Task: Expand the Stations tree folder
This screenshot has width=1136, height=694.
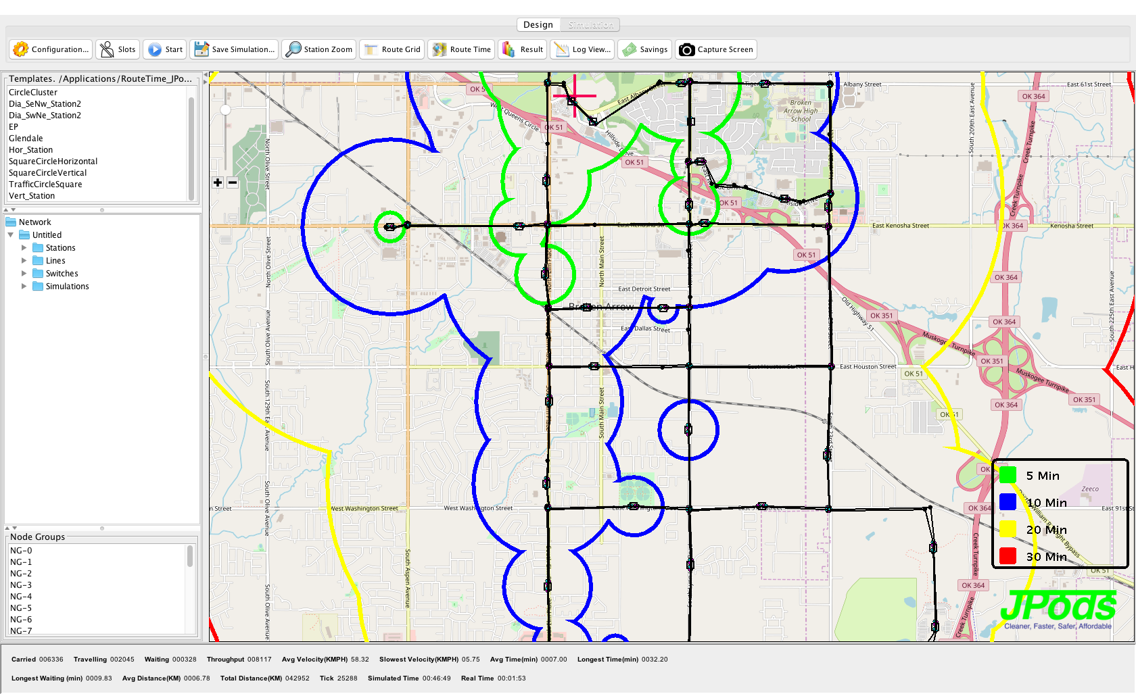Action: [24, 248]
